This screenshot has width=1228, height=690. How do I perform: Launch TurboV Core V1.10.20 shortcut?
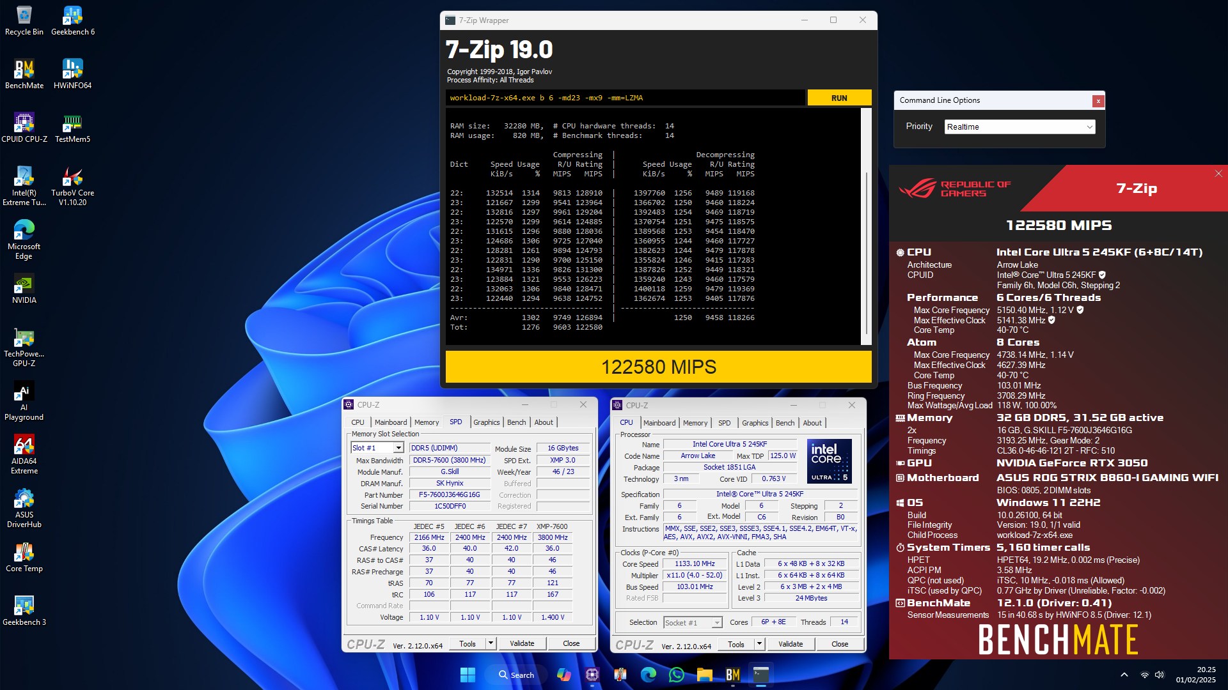coord(72,186)
